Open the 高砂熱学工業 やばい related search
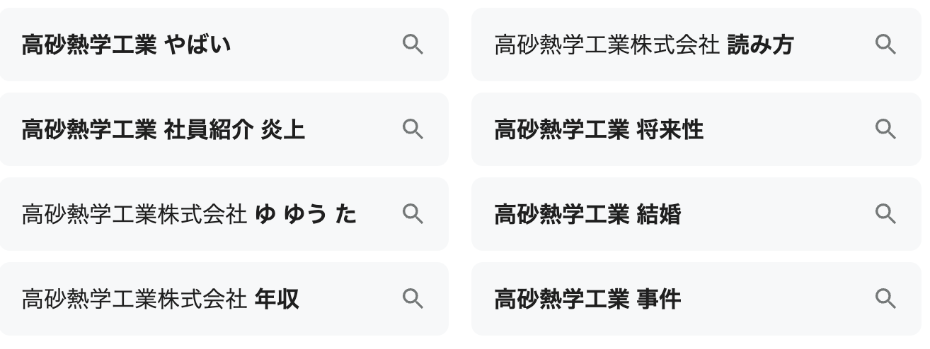The height and width of the screenshot is (349, 930). click(127, 45)
